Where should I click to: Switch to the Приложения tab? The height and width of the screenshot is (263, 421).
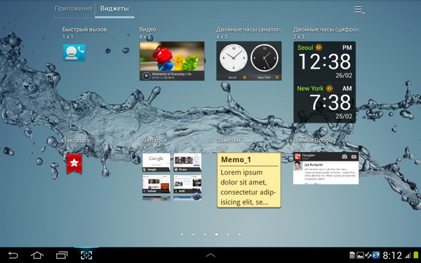tap(74, 8)
